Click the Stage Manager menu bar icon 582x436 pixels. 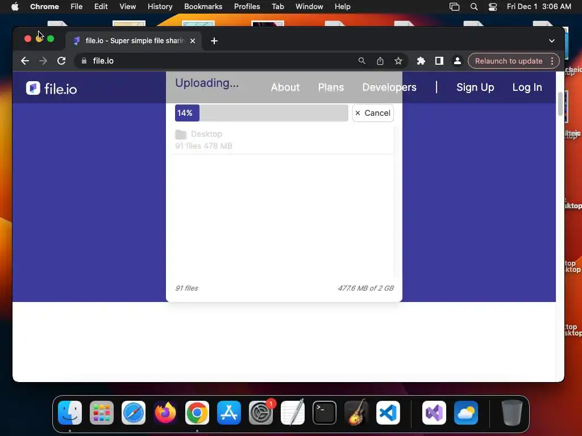point(454,6)
